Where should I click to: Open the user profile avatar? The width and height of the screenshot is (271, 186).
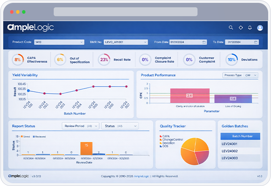(260, 28)
